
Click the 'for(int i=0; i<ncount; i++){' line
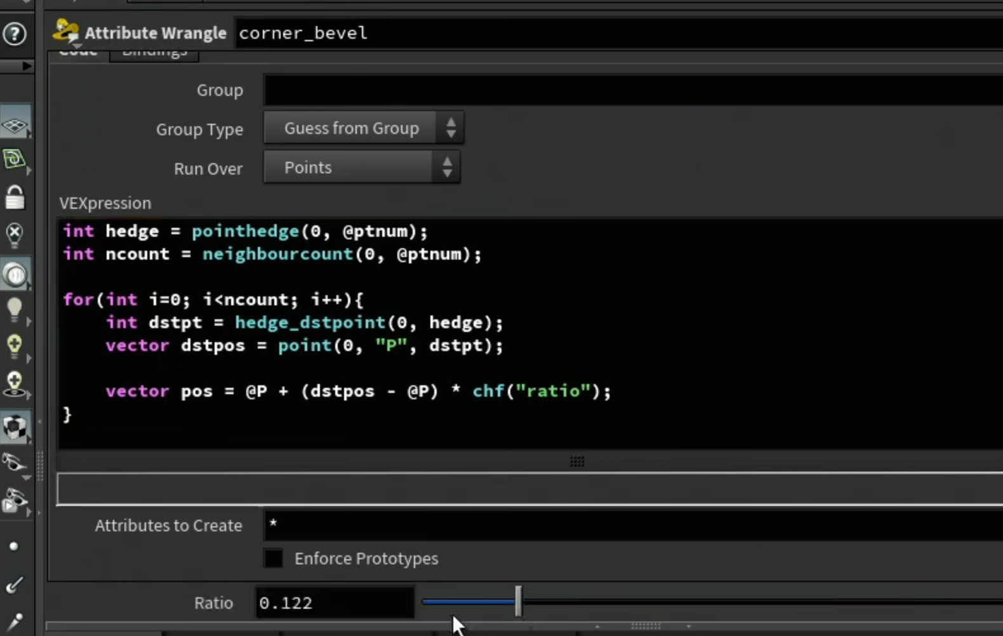(213, 300)
